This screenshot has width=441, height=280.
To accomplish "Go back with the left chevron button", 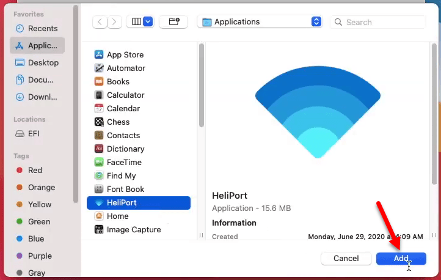I will (x=100, y=21).
